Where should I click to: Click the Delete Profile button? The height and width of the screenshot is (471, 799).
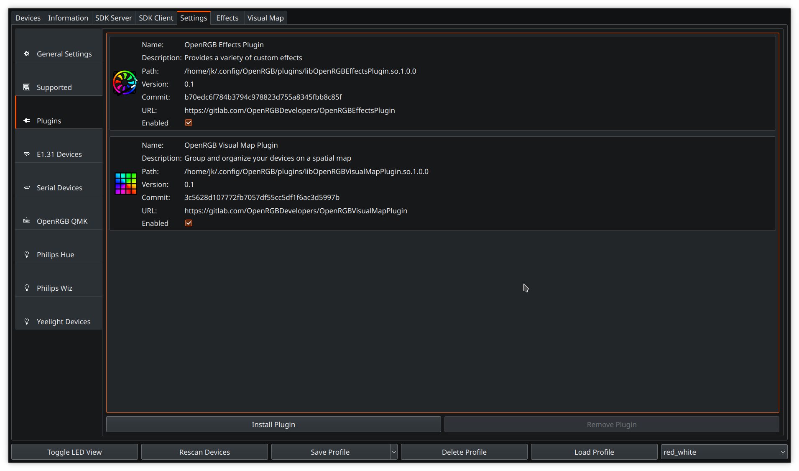click(x=464, y=452)
